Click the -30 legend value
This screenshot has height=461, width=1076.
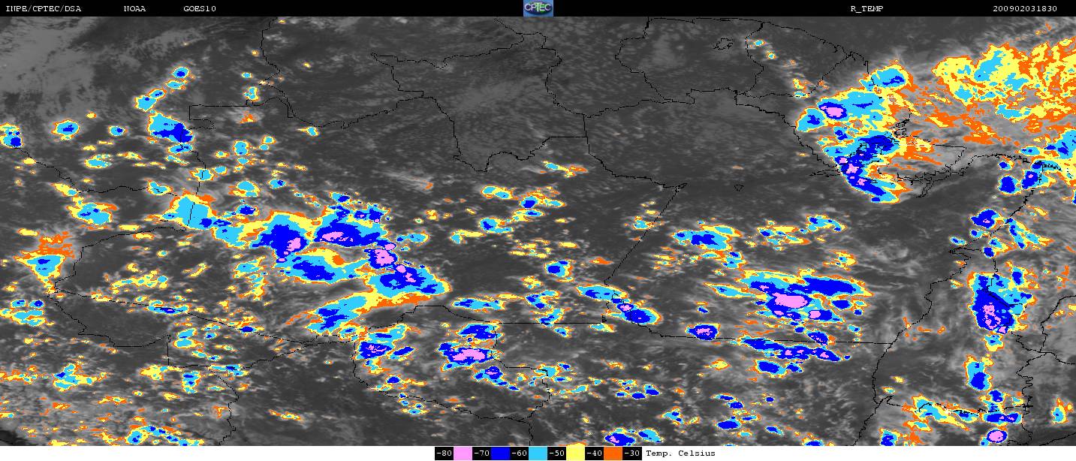point(632,453)
